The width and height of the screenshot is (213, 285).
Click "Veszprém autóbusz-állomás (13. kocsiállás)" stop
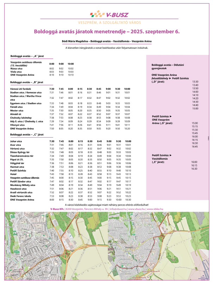[26, 63]
